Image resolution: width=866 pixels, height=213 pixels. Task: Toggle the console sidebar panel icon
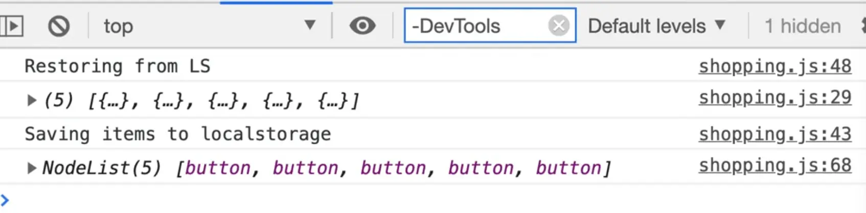[x=11, y=26]
